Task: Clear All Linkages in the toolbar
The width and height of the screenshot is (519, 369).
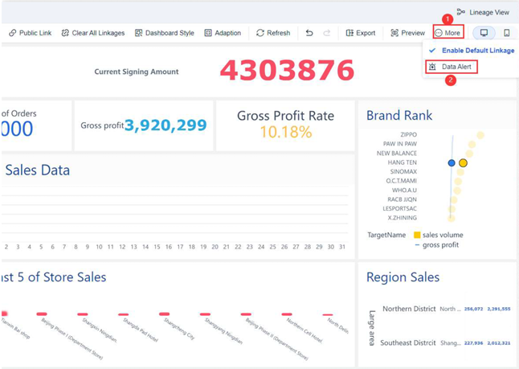Action: 93,33
